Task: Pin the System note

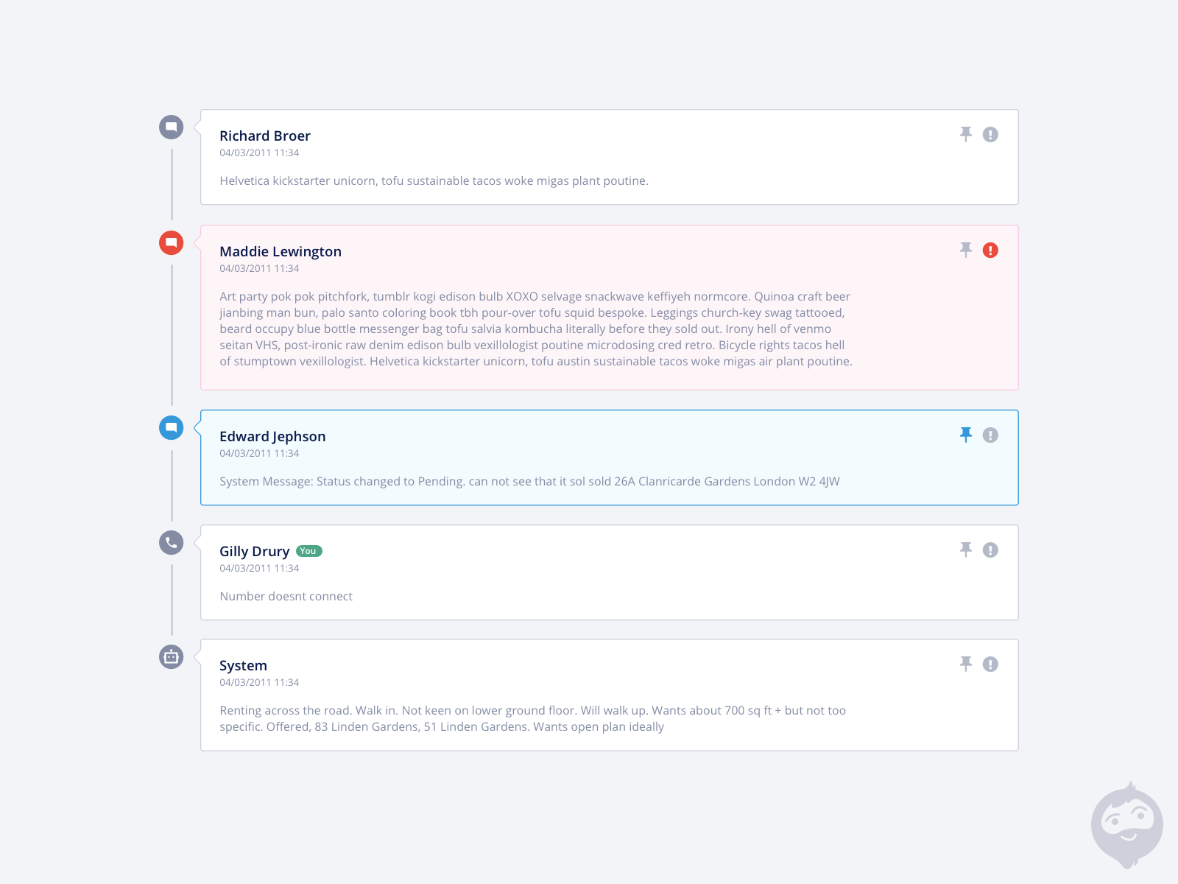Action: coord(966,664)
